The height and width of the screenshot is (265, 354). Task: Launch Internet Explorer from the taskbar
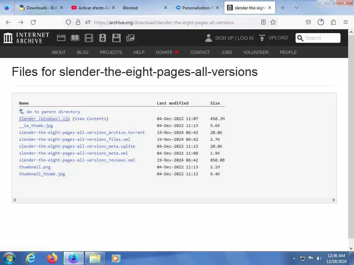point(31,258)
